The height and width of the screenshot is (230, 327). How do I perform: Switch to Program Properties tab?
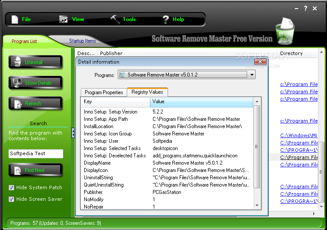pos(104,92)
